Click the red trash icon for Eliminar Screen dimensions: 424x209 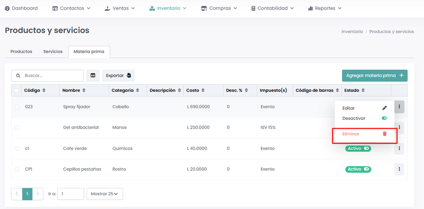point(384,134)
